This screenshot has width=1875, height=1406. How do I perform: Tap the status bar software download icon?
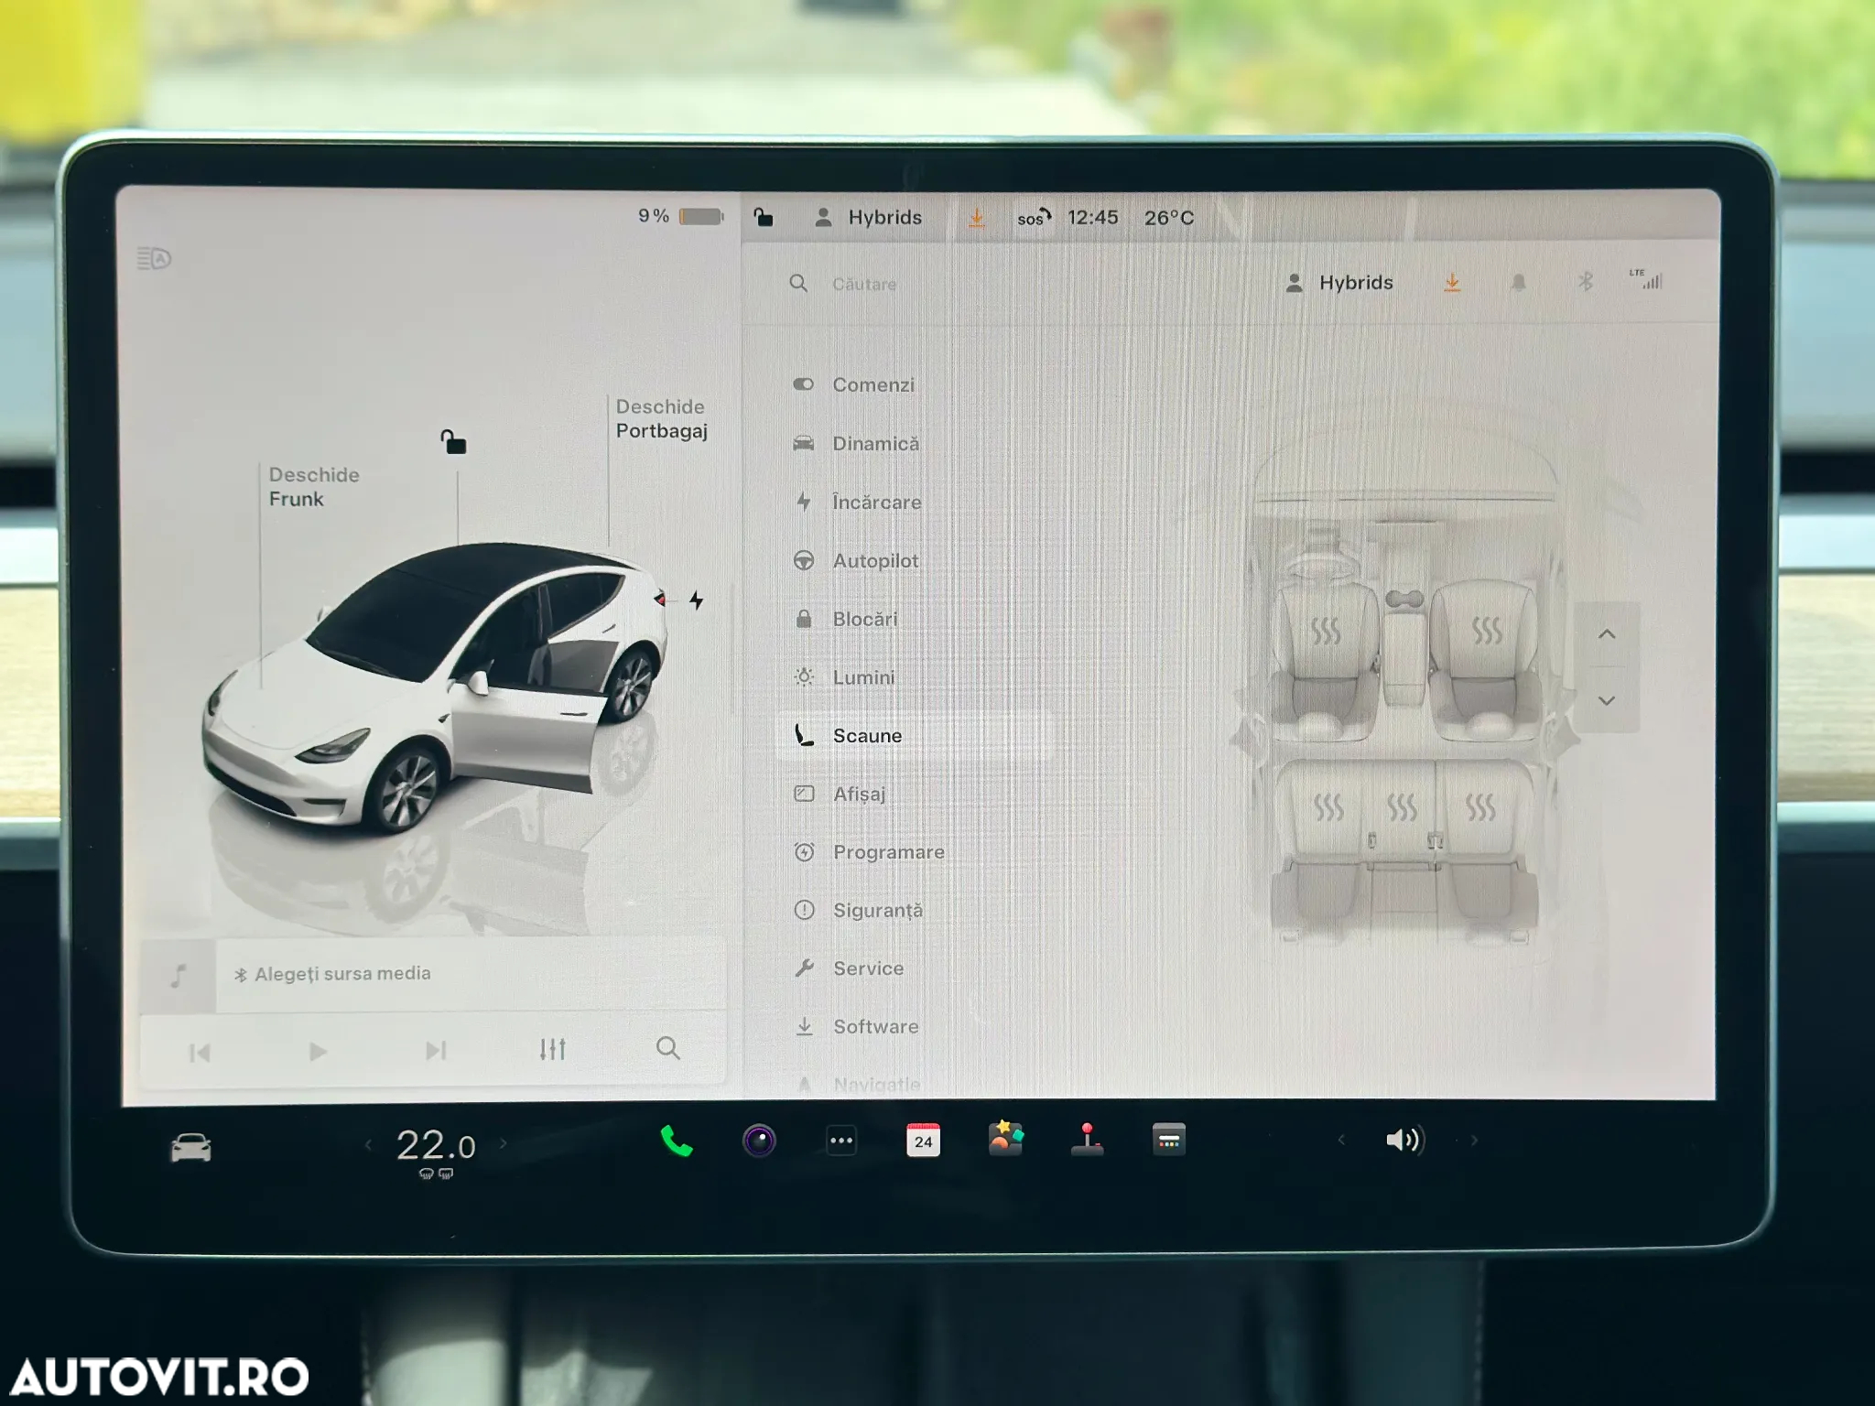977,218
